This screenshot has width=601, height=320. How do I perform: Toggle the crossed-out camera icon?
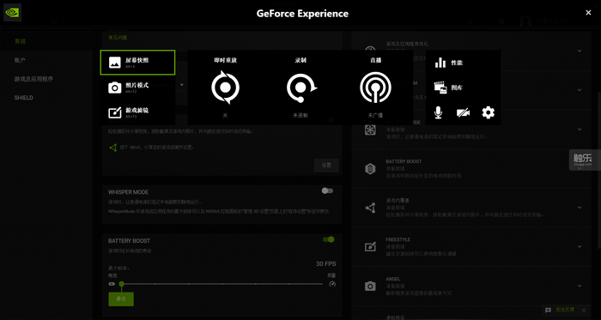(463, 112)
